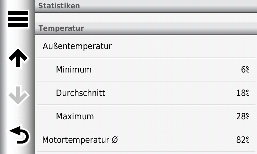Click the 18 °C average value
The image size is (257, 154).
pos(243,93)
